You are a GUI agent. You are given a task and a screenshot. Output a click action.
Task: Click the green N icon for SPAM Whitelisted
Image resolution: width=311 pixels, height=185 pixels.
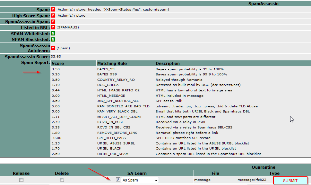(53, 34)
